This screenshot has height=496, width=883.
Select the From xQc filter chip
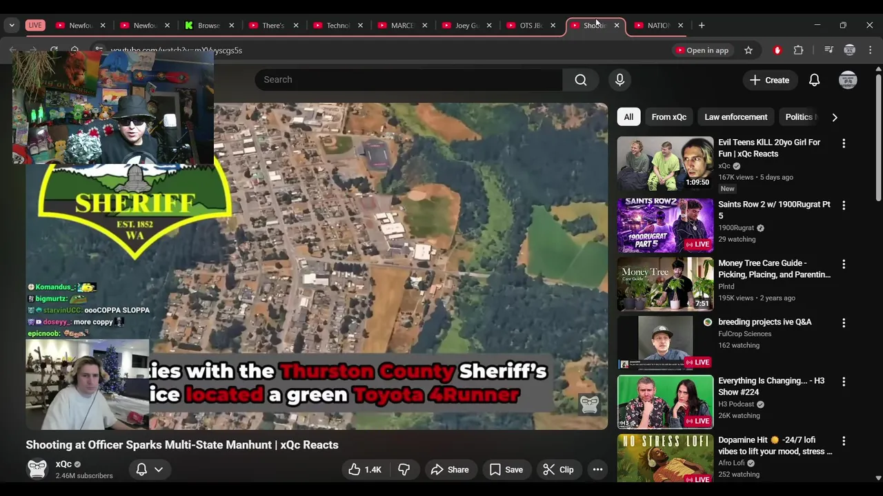[669, 117]
